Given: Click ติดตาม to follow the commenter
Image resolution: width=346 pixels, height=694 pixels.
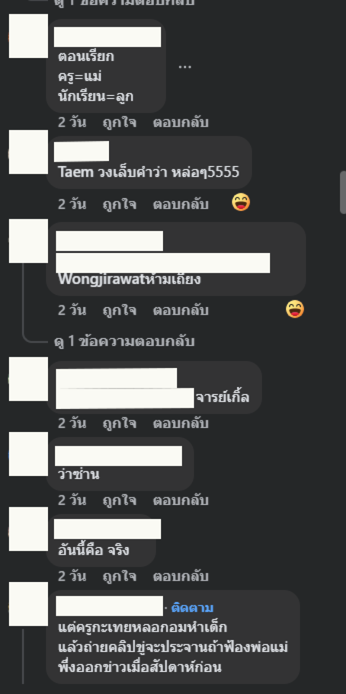Looking at the screenshot, I should coord(192,608).
